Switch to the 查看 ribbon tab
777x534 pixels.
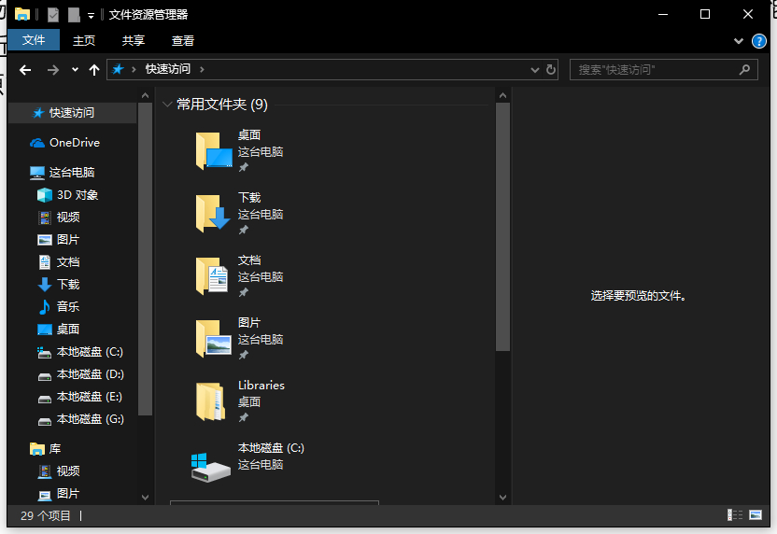point(183,41)
